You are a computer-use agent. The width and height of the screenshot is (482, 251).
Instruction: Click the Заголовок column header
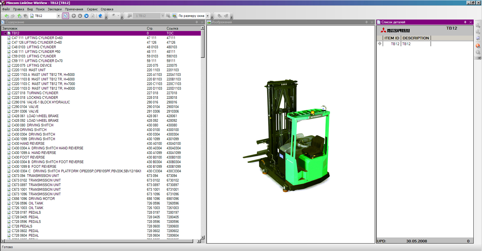click(x=10, y=28)
